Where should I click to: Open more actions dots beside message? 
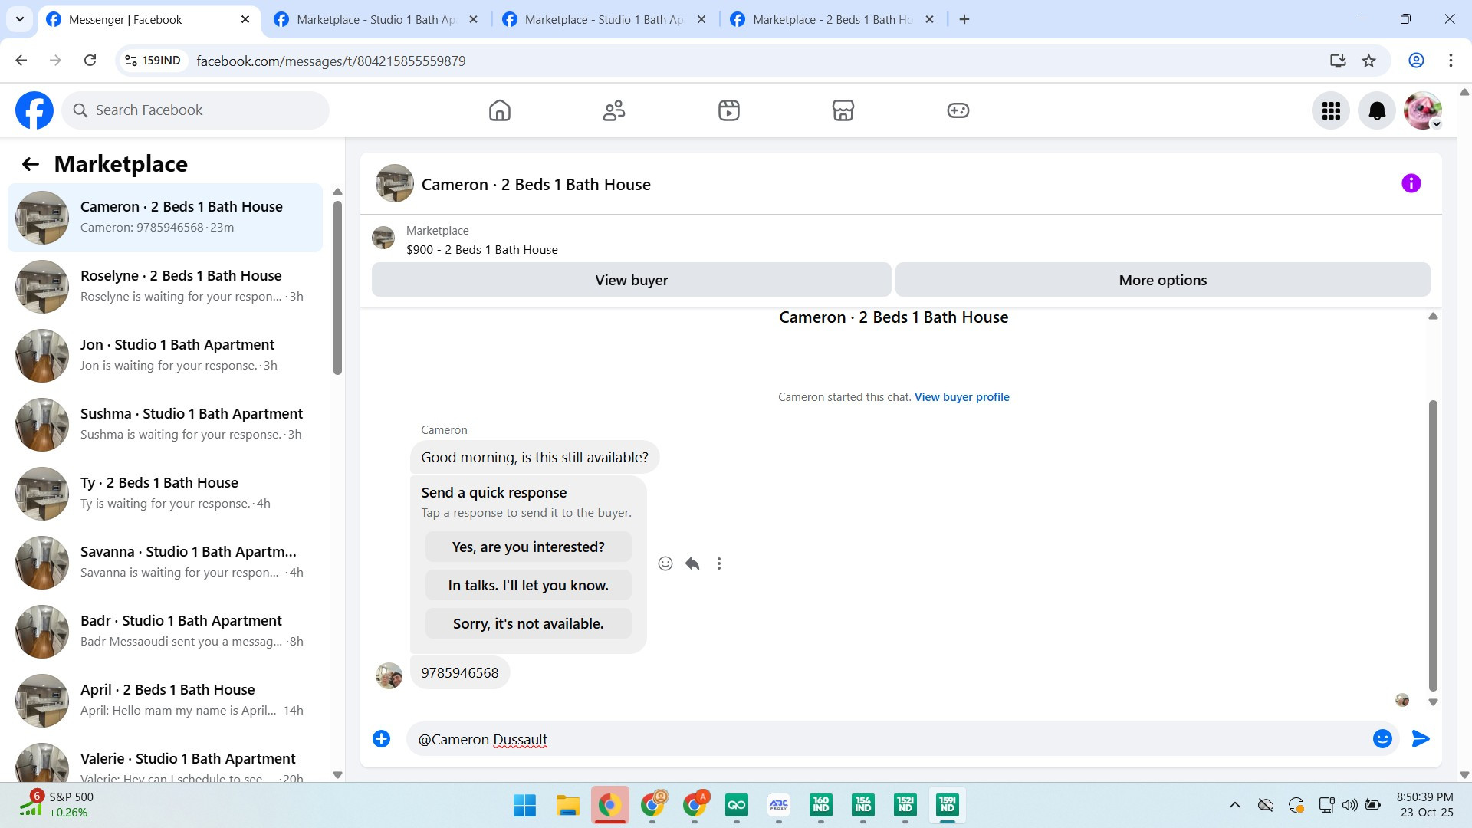718,563
